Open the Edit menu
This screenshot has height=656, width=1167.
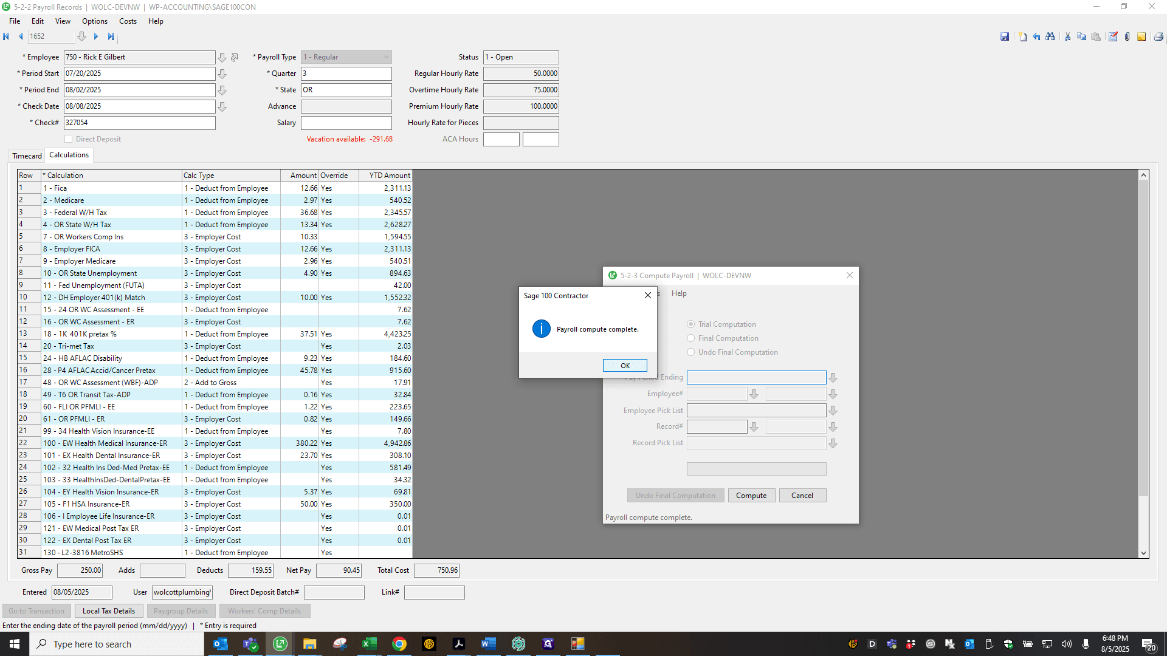pyautogui.click(x=38, y=21)
